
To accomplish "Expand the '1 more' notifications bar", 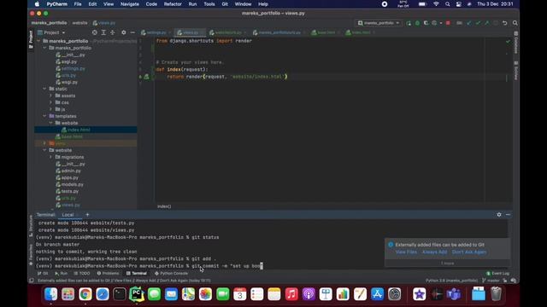I will (x=447, y=264).
